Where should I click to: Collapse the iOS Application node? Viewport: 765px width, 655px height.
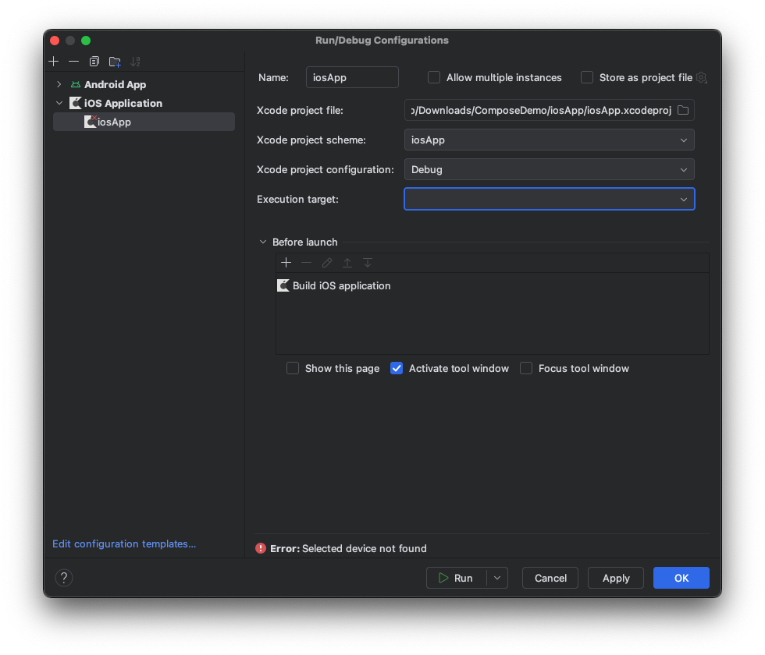59,103
